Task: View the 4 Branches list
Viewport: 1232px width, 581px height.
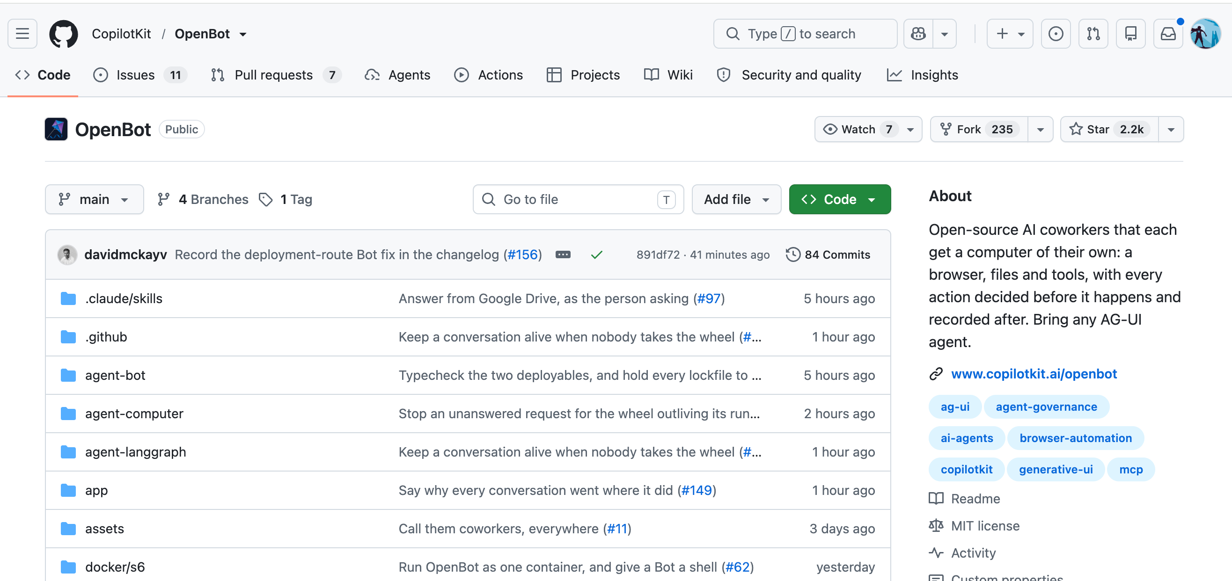Action: click(203, 199)
